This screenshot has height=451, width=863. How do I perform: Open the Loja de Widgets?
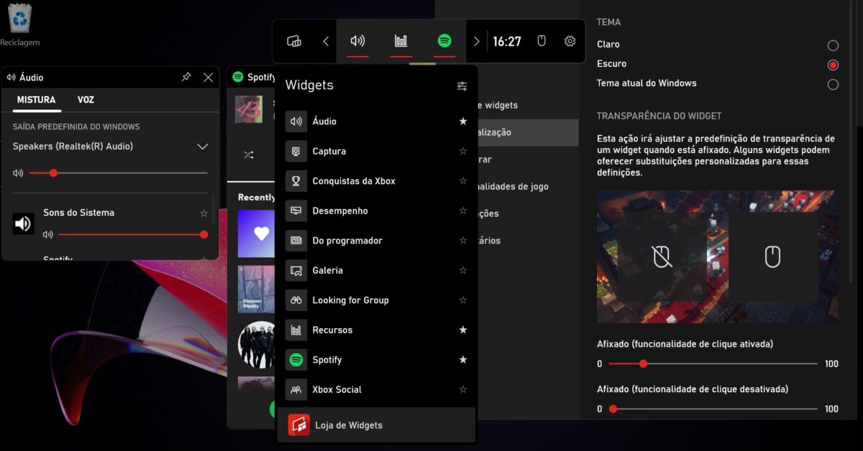(348, 424)
